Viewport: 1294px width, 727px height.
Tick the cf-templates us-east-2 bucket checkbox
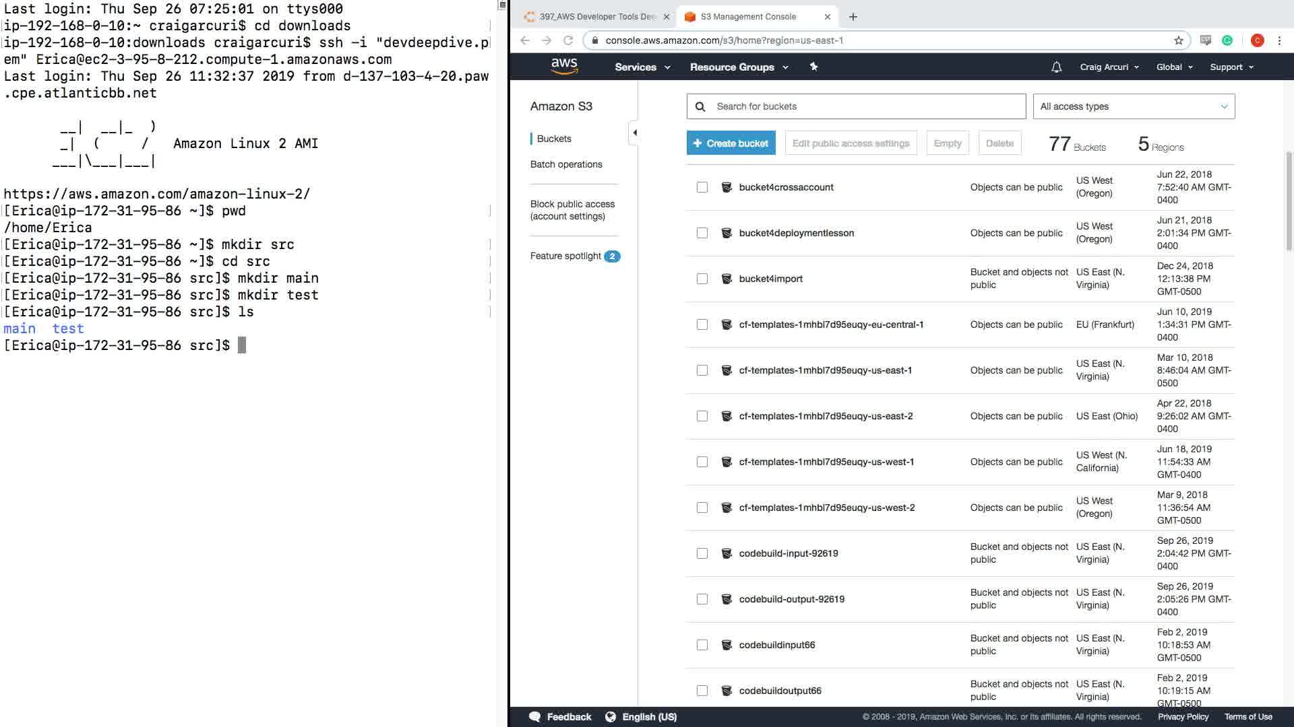[x=702, y=416]
